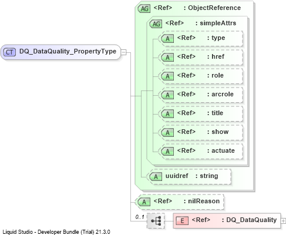The width and height of the screenshot is (286, 235).
Task: Click the A icon of the actuate attribute
Action: (x=167, y=152)
